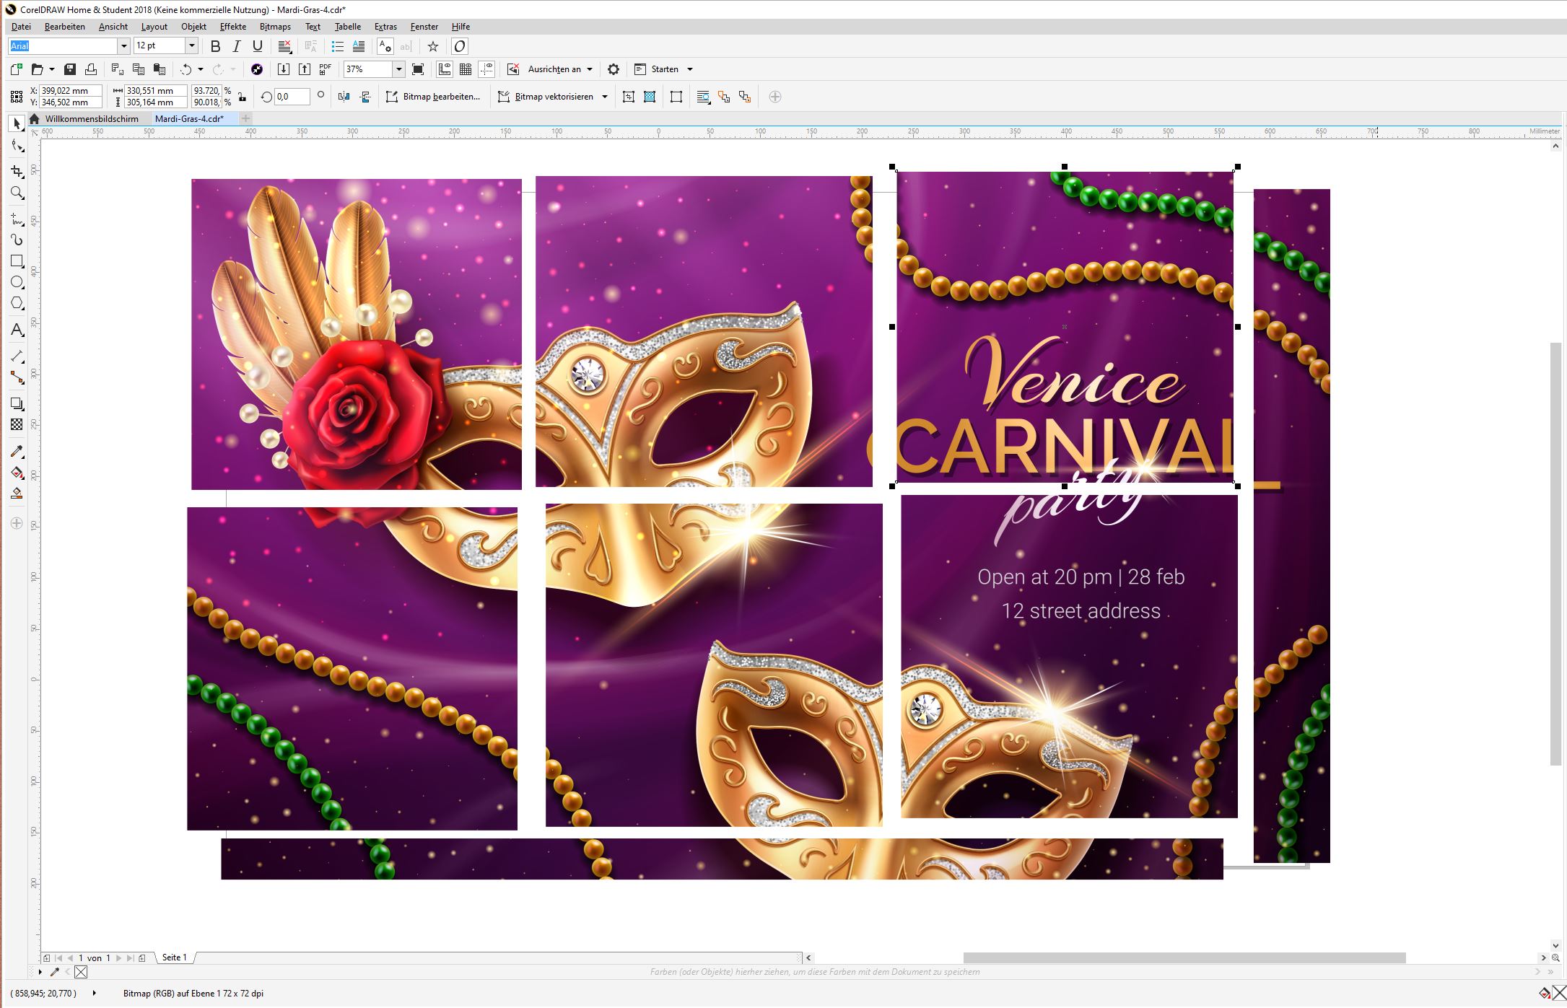Expand the Starten dropdown arrow

[690, 69]
